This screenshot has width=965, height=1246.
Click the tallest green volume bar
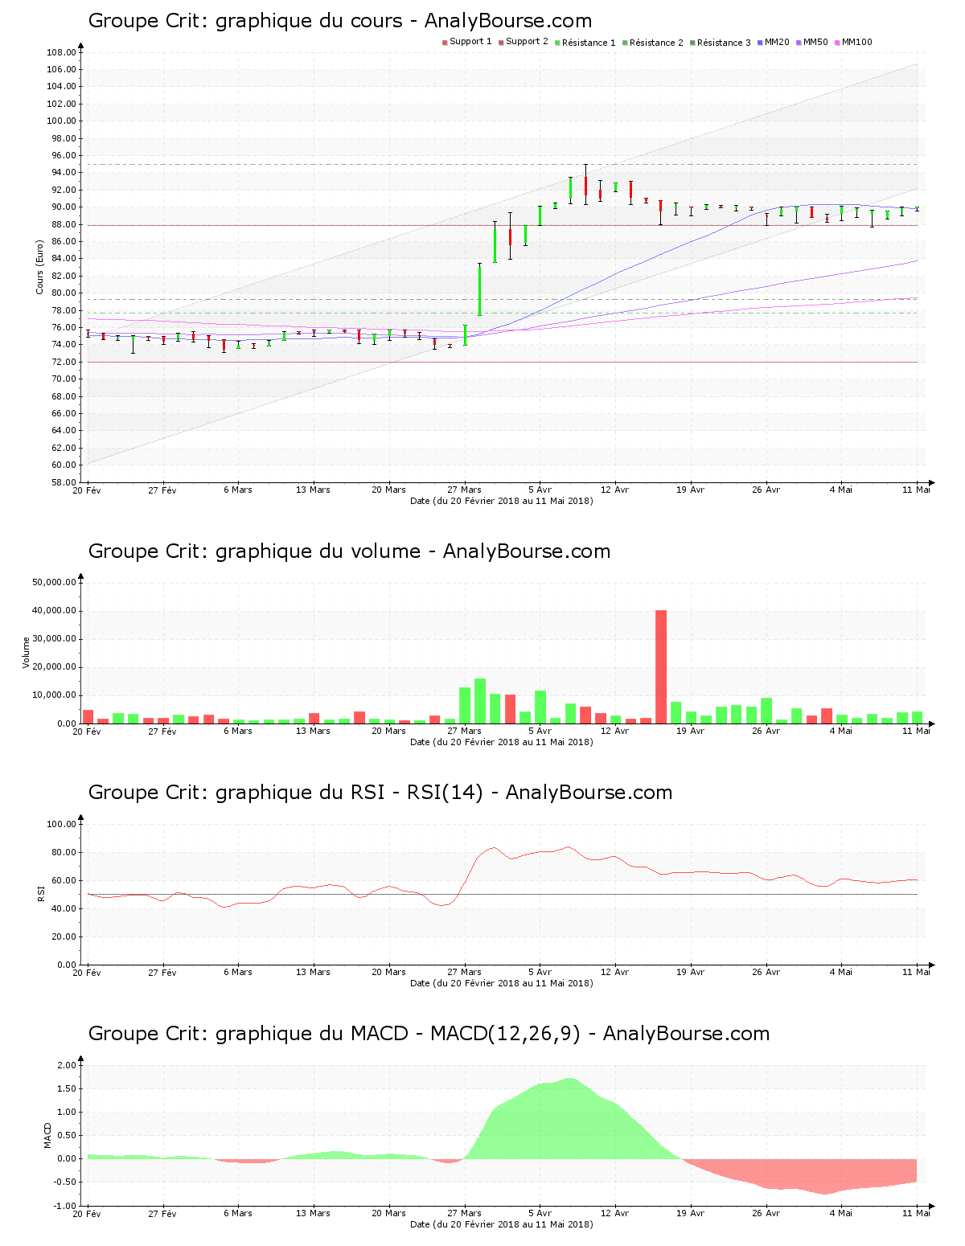(480, 701)
